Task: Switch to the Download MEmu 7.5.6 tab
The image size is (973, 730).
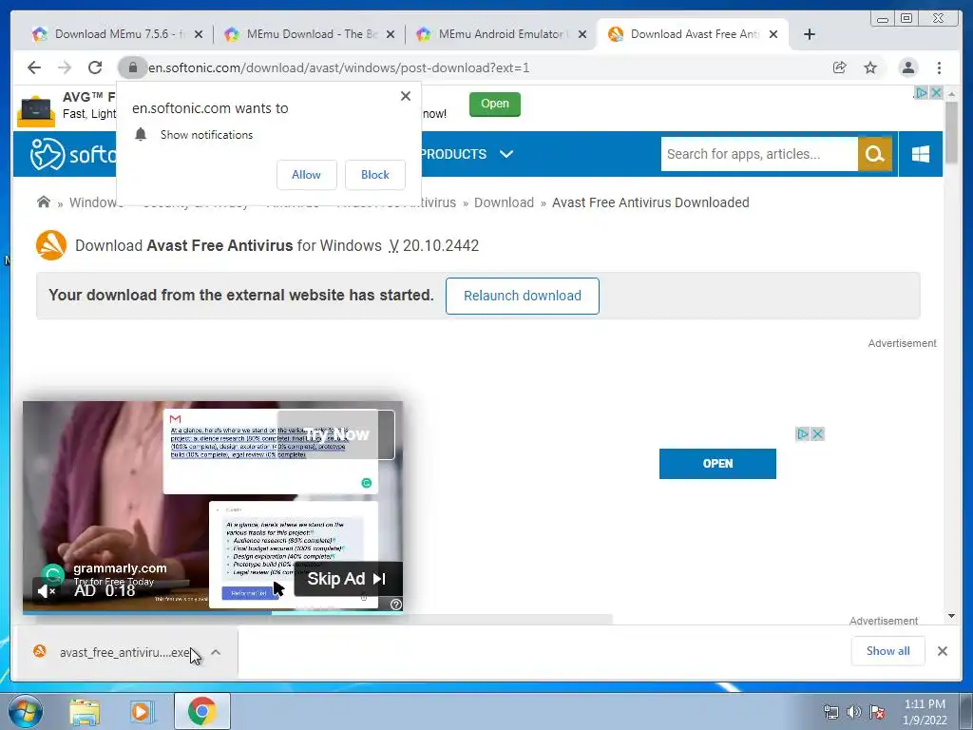Action: (x=118, y=34)
